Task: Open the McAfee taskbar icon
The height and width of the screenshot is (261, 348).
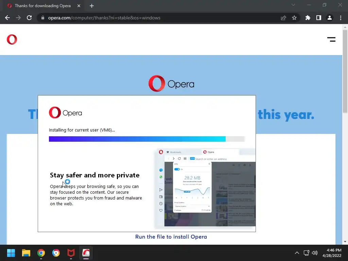Action: [71, 253]
